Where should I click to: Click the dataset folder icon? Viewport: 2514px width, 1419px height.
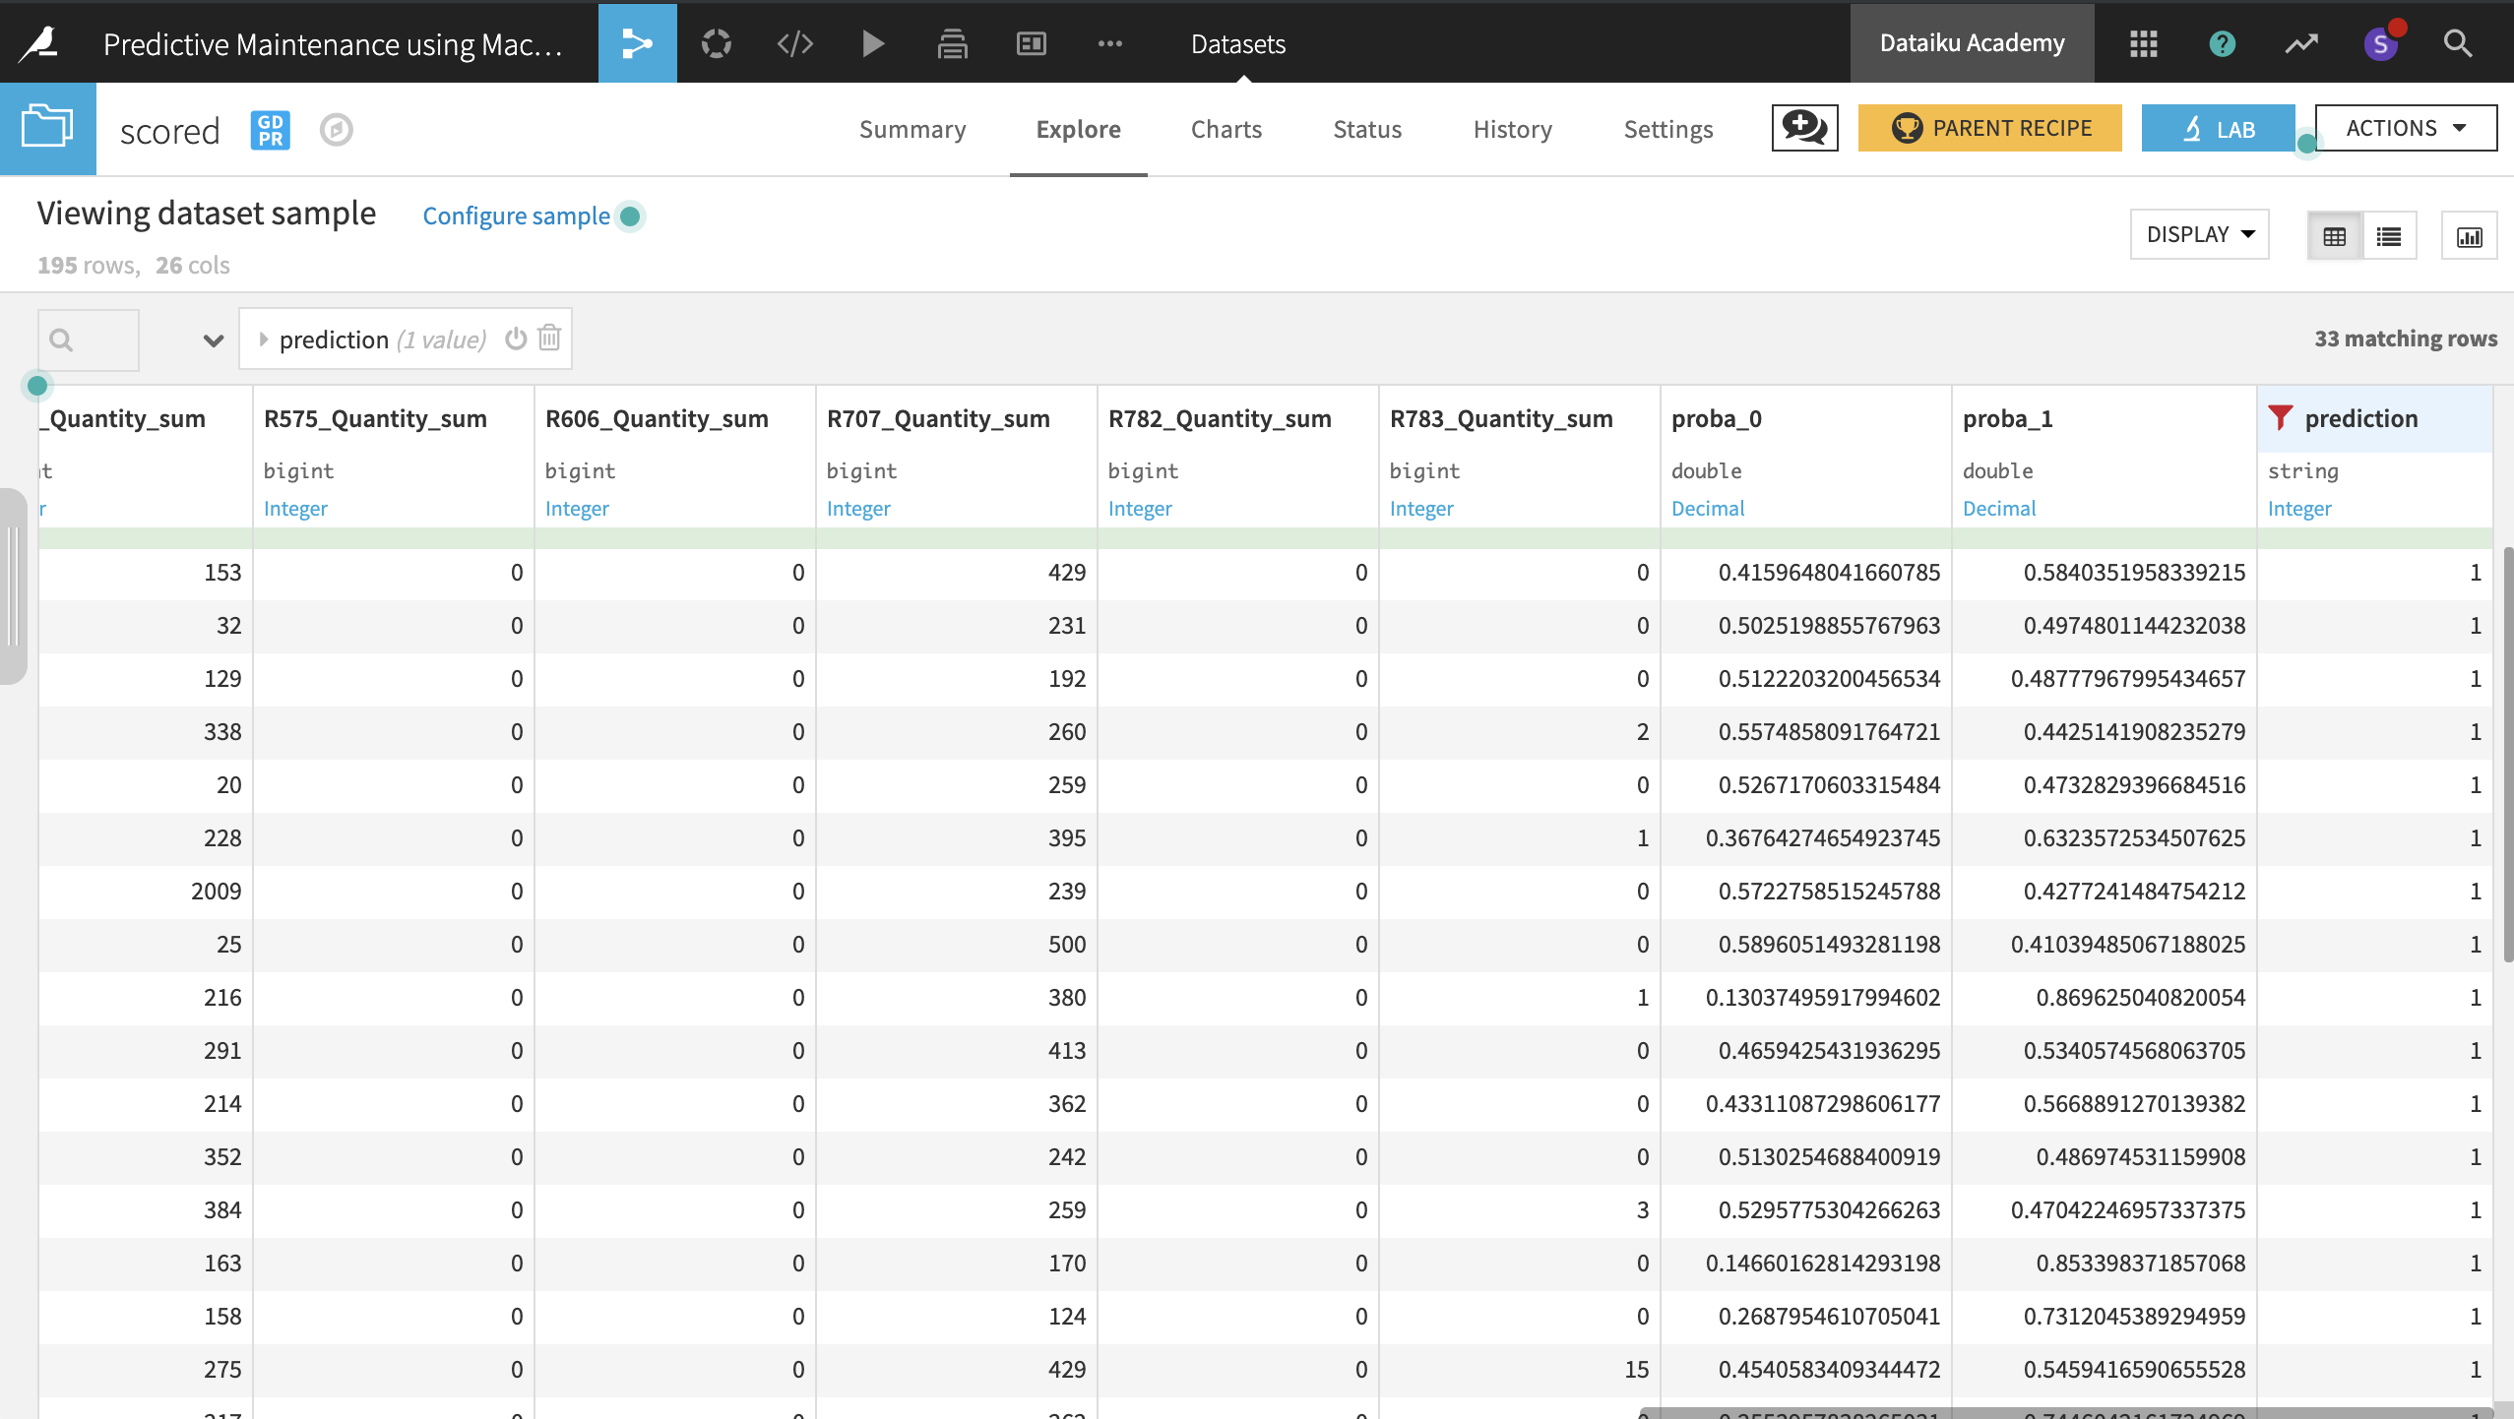[48, 128]
